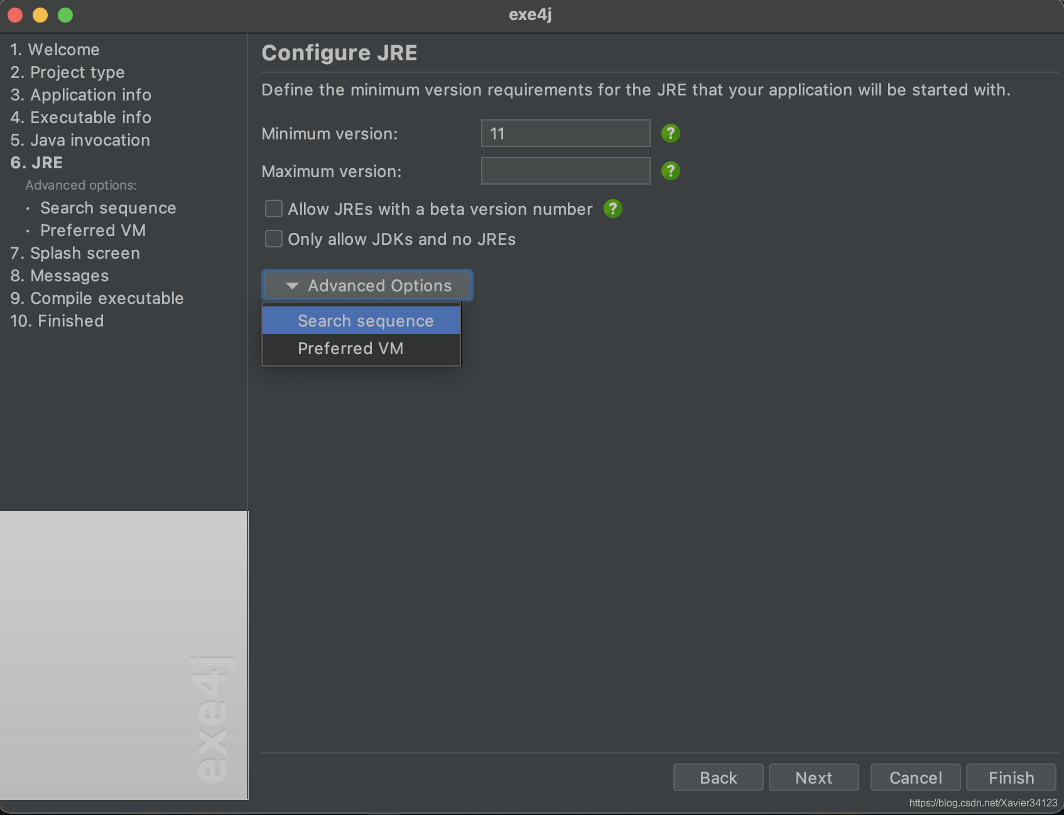This screenshot has height=815, width=1064.
Task: Open Preferred VM under sidebar Advanced options
Action: pyautogui.click(x=93, y=230)
